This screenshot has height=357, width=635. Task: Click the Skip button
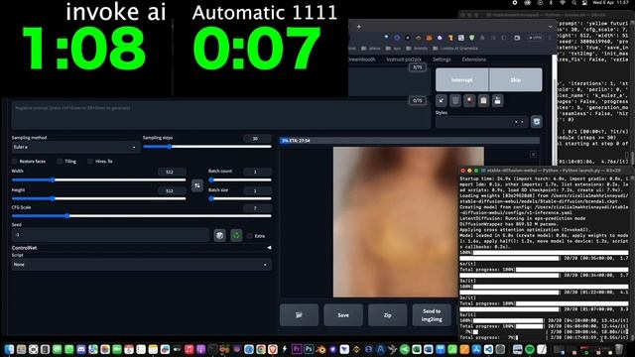pyautogui.click(x=516, y=79)
